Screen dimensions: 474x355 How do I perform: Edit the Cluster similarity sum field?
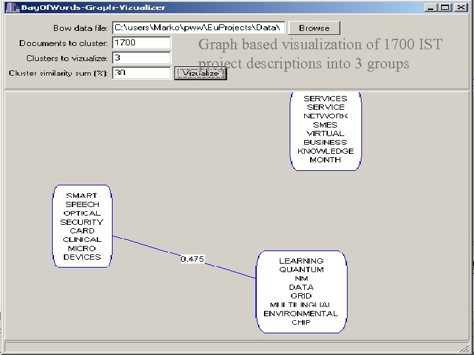[x=142, y=73]
